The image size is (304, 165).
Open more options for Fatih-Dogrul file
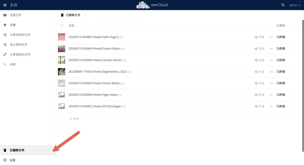click(271, 37)
